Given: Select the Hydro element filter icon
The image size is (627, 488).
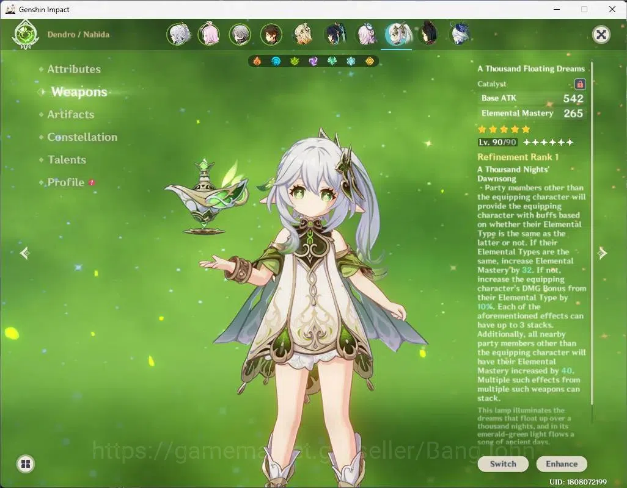Looking at the screenshot, I should (x=276, y=61).
